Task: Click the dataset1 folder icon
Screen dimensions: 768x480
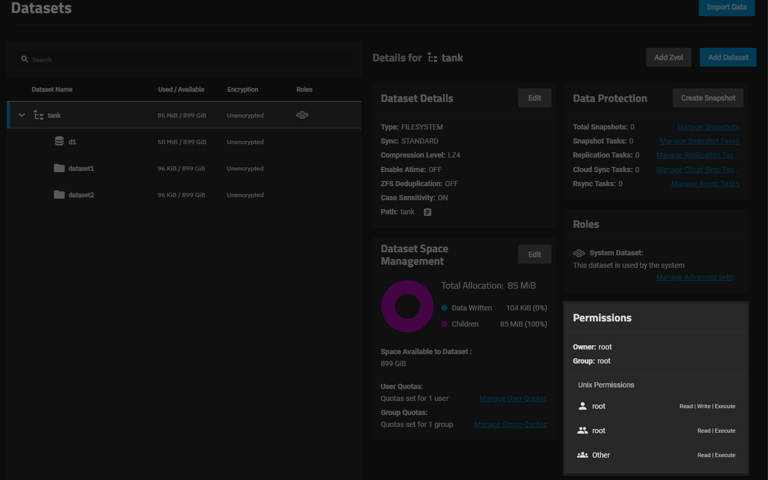Action: (59, 168)
